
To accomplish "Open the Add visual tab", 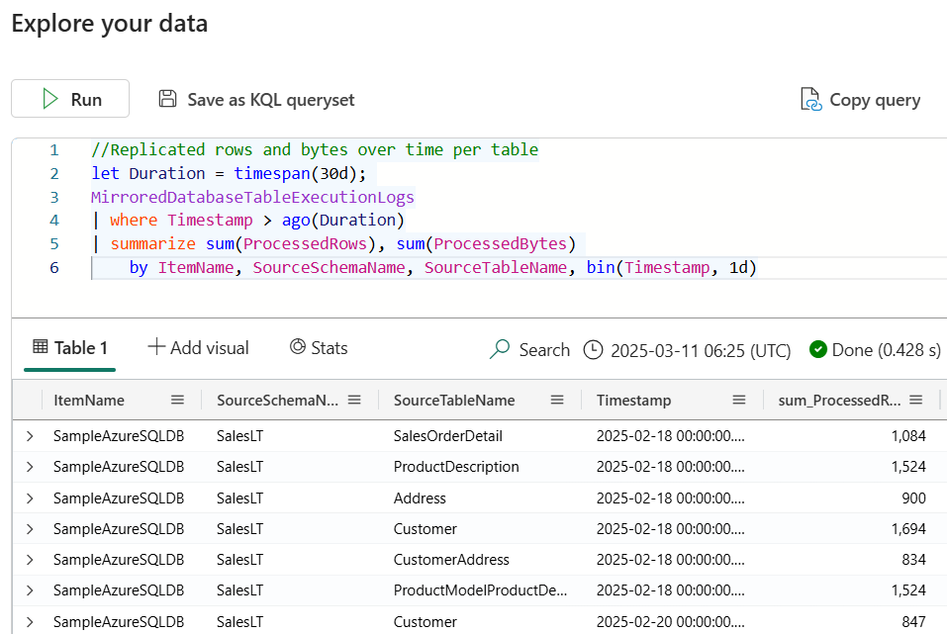I will pos(198,348).
